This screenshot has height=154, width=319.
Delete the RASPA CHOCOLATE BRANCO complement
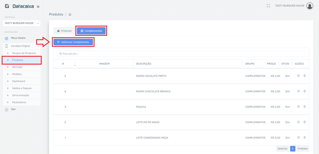(x=305, y=91)
